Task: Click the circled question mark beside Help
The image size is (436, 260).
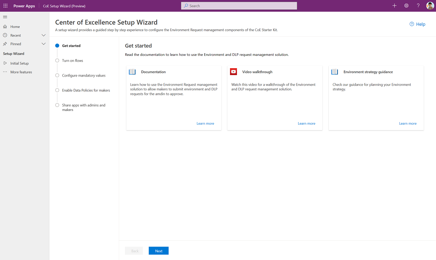Action: [412, 24]
